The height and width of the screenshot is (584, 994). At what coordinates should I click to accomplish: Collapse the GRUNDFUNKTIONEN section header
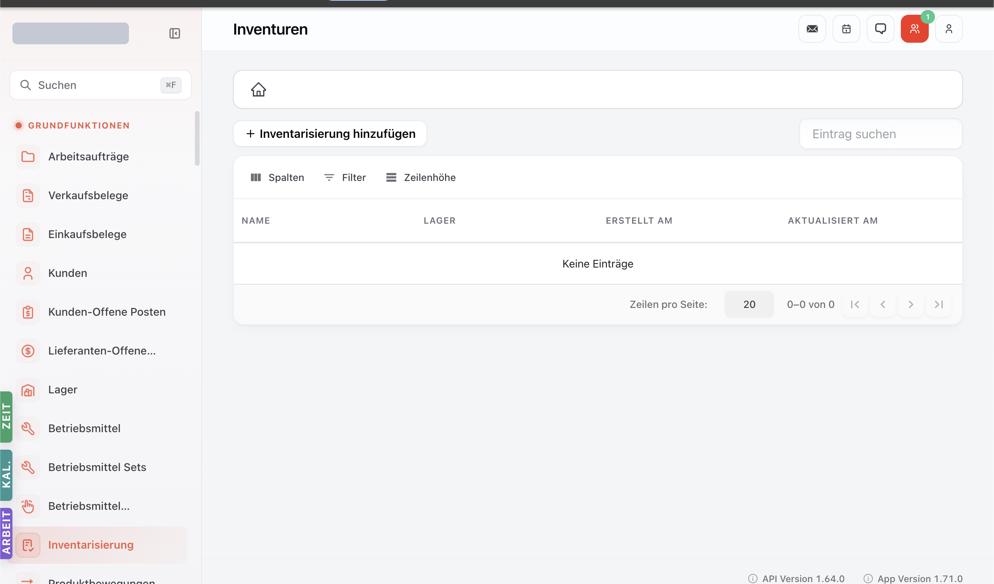(x=72, y=125)
